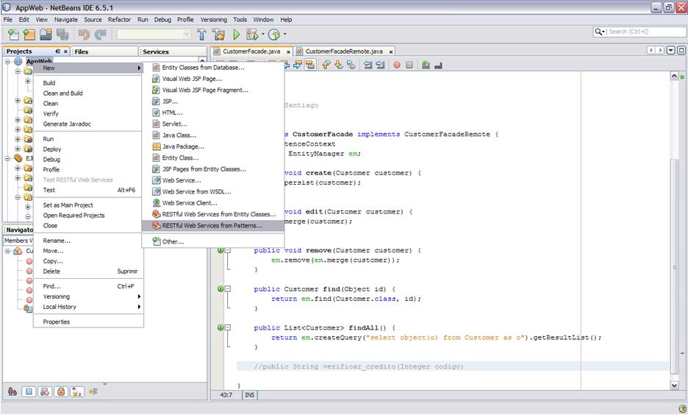This screenshot has width=688, height=415.
Task: Run the main project with green arrow
Action: pyautogui.click(x=236, y=35)
